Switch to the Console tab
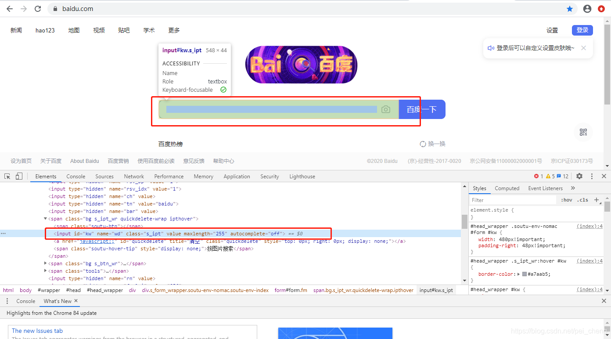 [x=75, y=176]
